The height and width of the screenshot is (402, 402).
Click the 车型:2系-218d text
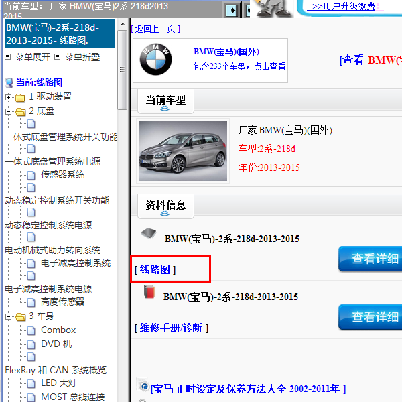pos(267,149)
